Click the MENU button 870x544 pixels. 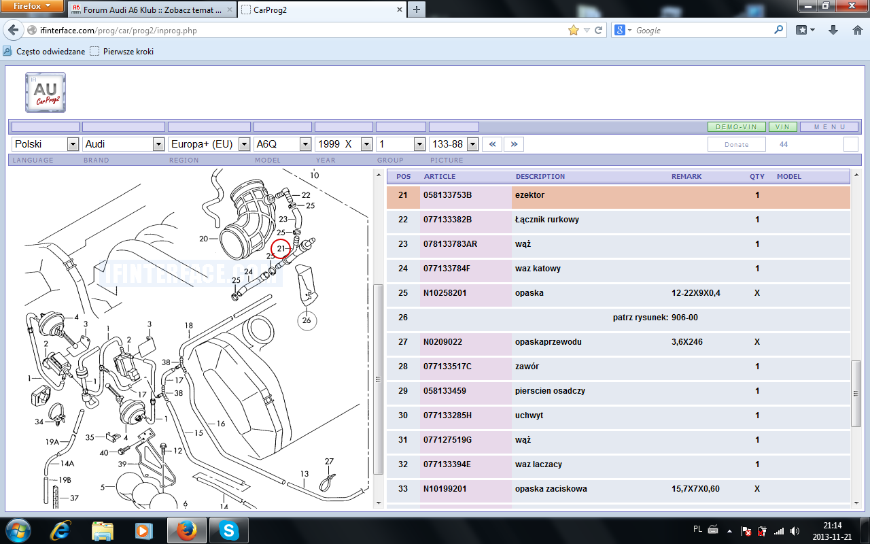tap(829, 127)
